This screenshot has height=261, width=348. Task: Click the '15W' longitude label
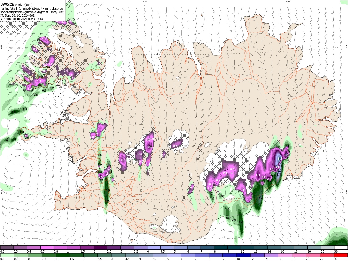(288, 1)
